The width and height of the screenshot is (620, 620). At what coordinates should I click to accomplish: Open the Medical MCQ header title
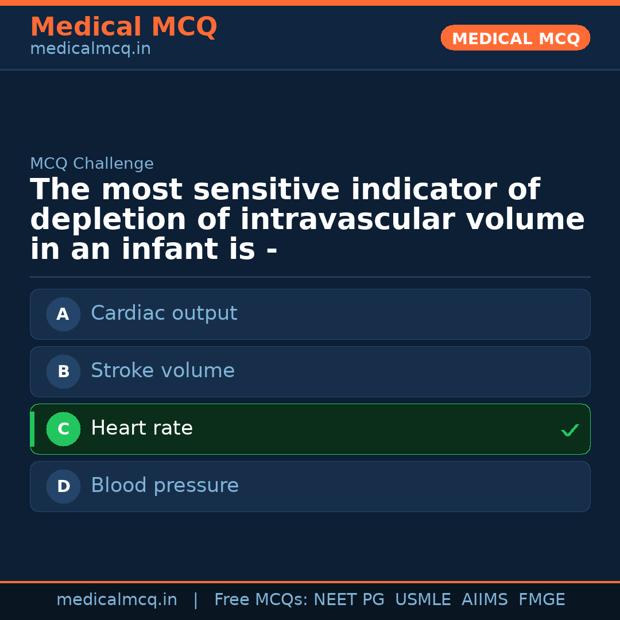123,27
